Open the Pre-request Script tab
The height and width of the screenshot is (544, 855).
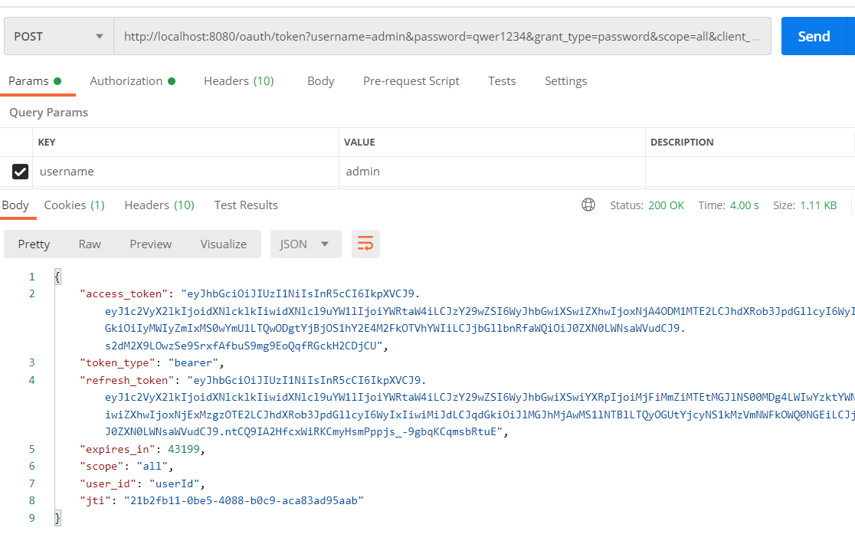point(411,81)
